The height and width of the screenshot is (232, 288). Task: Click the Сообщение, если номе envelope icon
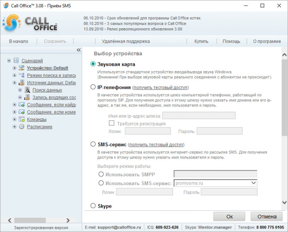coord(22,112)
